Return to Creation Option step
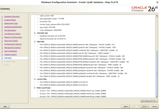159x109 pixels. click(x=10, y=54)
